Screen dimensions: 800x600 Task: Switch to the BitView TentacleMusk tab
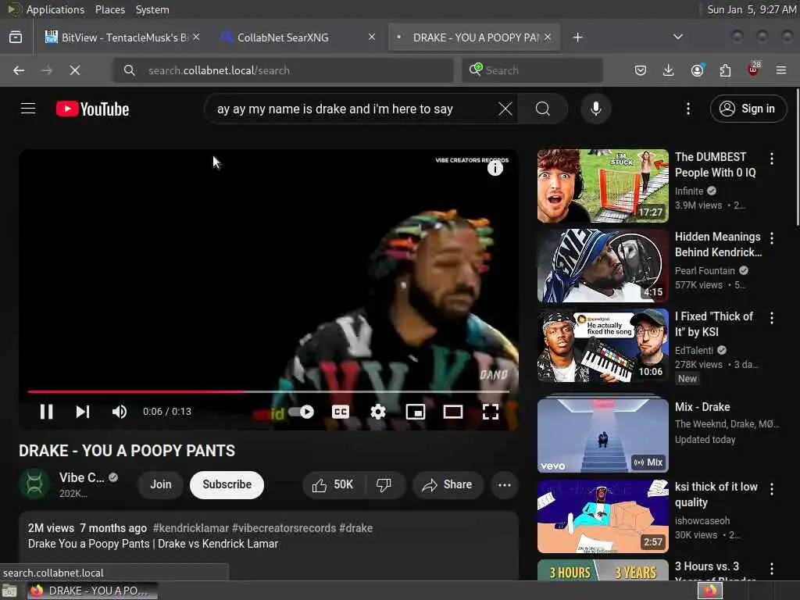click(x=123, y=37)
